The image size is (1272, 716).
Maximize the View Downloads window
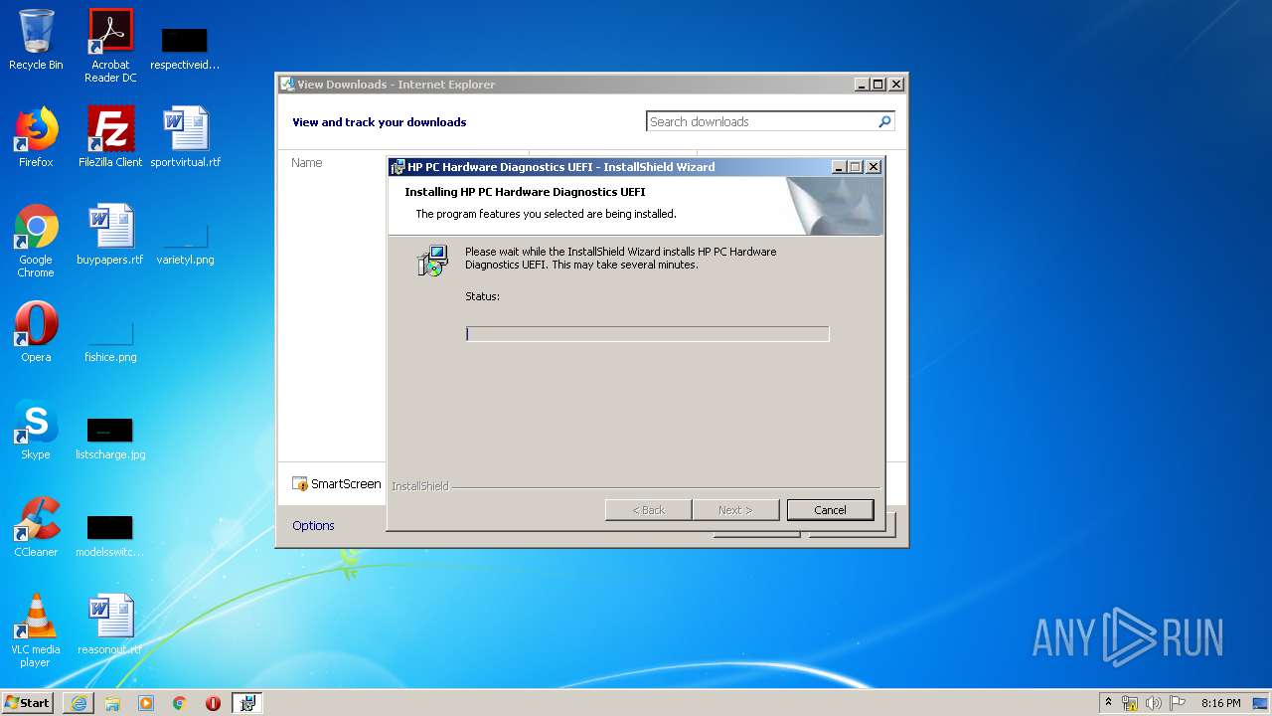point(878,85)
